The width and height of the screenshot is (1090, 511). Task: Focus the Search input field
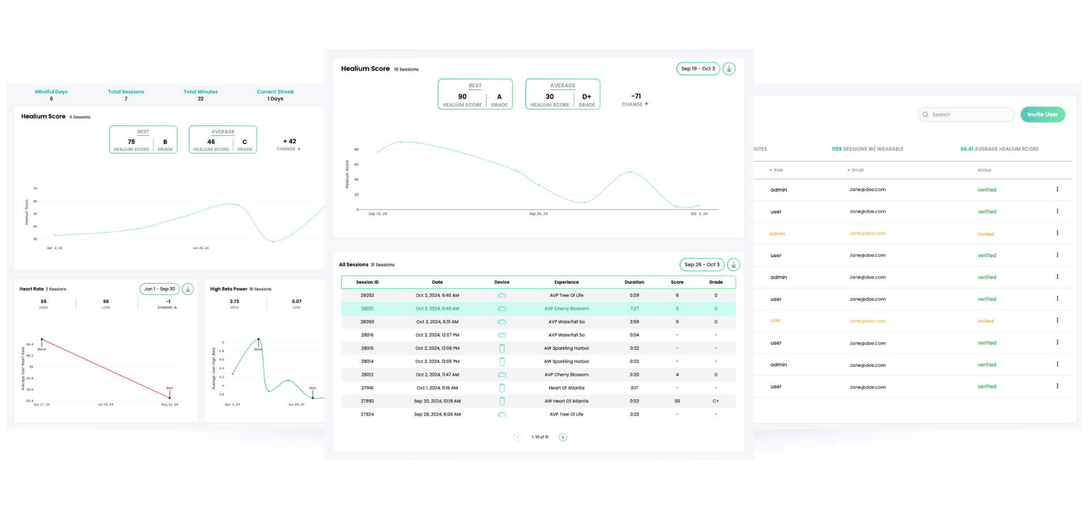coord(966,115)
